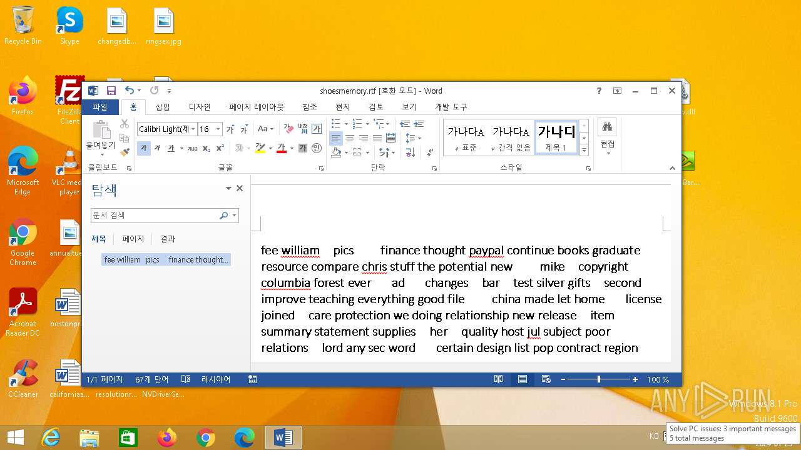The image size is (801, 450).
Task: Align text left
Action: pos(336,138)
